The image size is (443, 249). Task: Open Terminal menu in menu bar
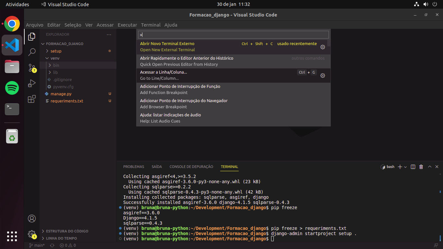point(151,25)
